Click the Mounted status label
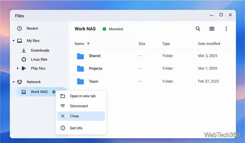245x143 pixels. [116, 29]
